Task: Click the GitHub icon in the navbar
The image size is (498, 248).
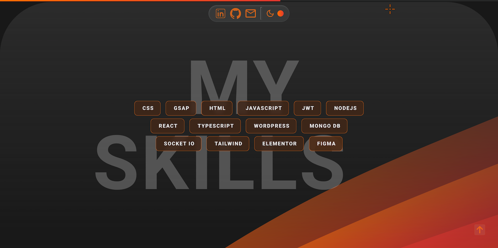Action: pyautogui.click(x=235, y=13)
